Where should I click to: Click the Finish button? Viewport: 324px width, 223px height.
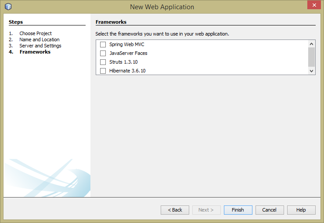click(x=238, y=210)
